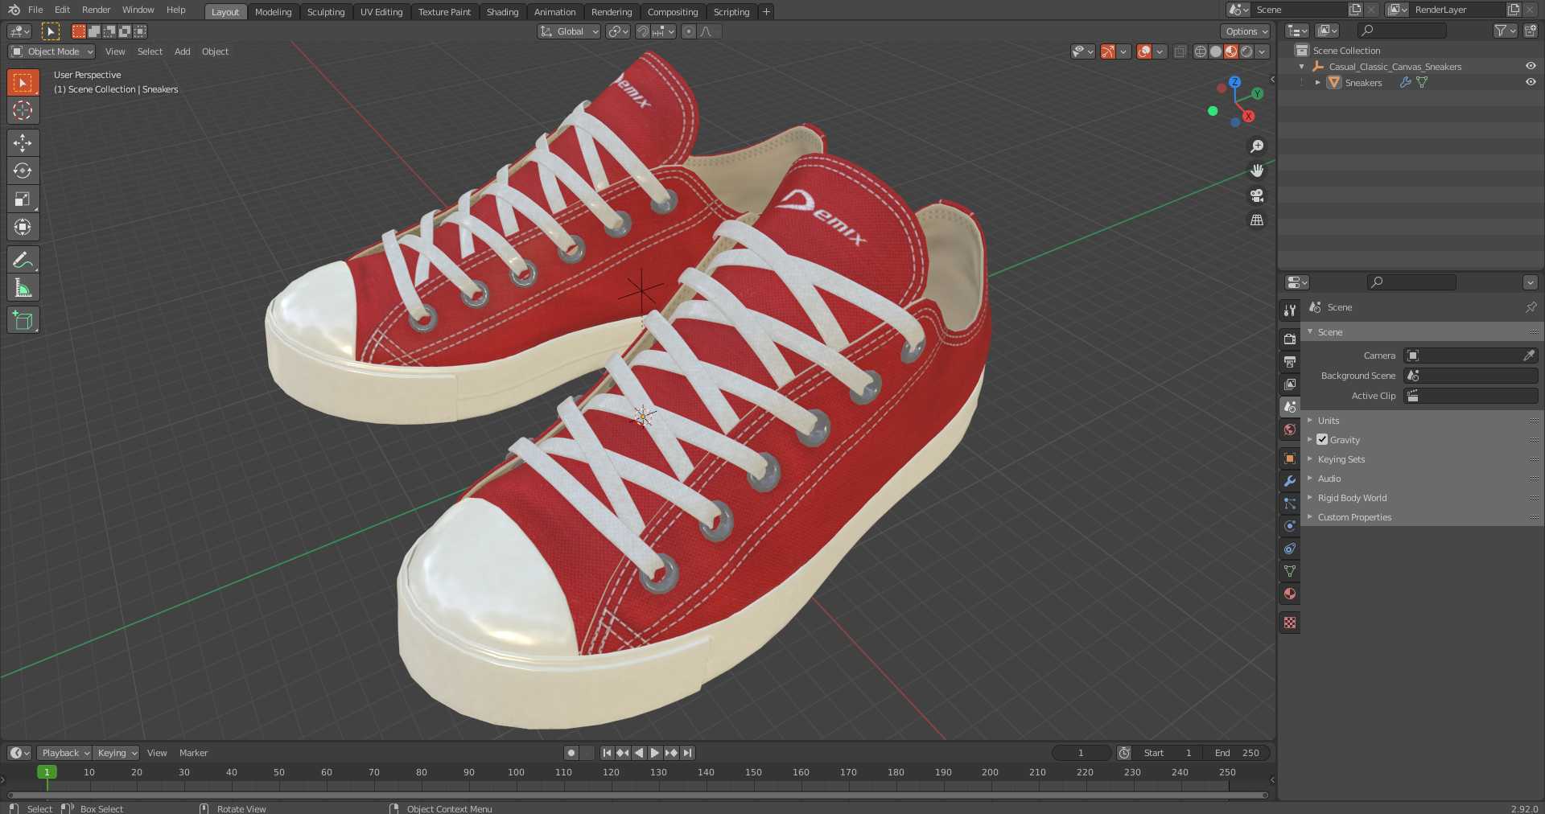This screenshot has width=1545, height=814.
Task: Open the Material properties tab
Action: point(1290,594)
